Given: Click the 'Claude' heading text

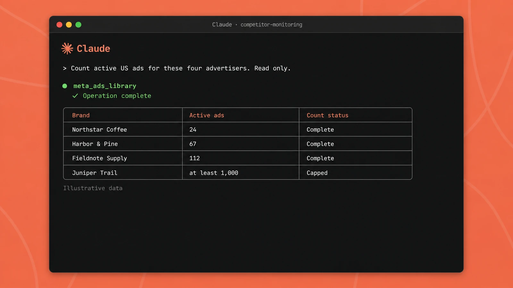Looking at the screenshot, I should pyautogui.click(x=93, y=49).
